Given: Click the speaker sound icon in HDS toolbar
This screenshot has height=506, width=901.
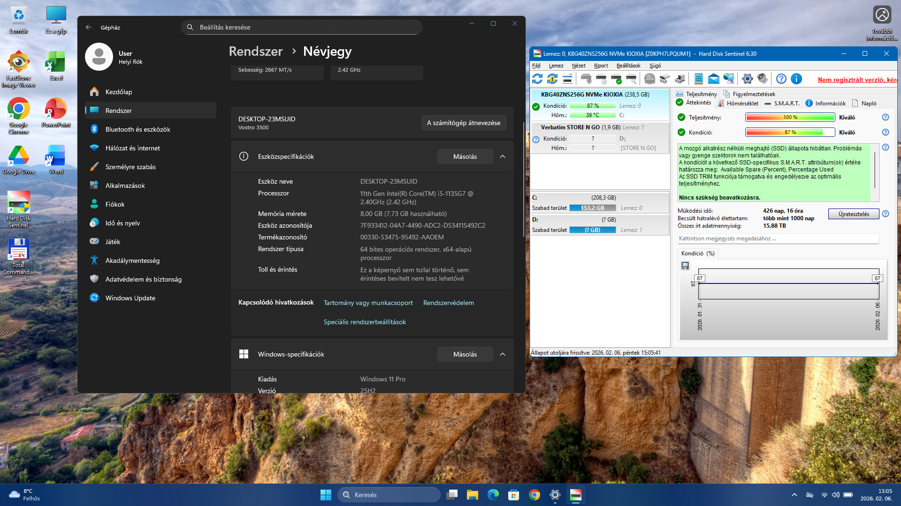Looking at the screenshot, I should pos(763,79).
